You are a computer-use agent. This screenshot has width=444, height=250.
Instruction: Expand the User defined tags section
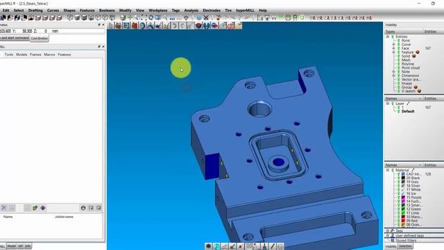click(x=388, y=235)
